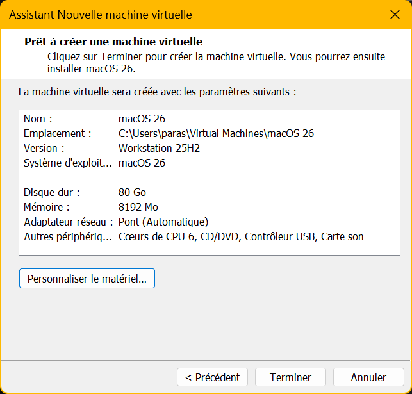Cancel the wizard with Annuler

pos(368,377)
